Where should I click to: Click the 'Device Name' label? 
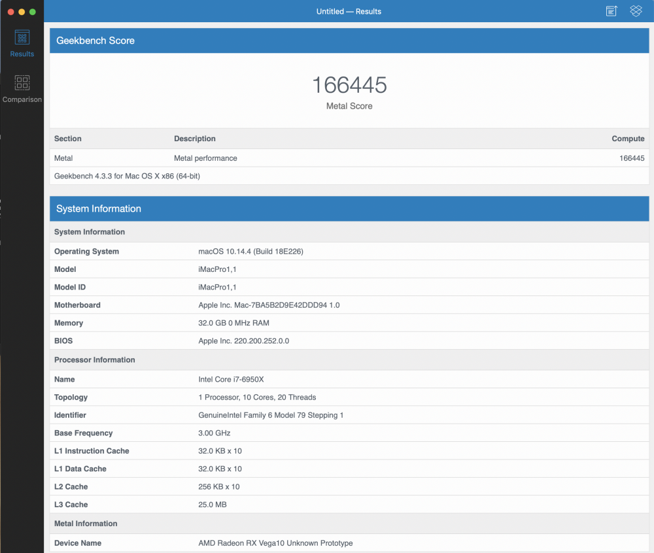coord(78,543)
